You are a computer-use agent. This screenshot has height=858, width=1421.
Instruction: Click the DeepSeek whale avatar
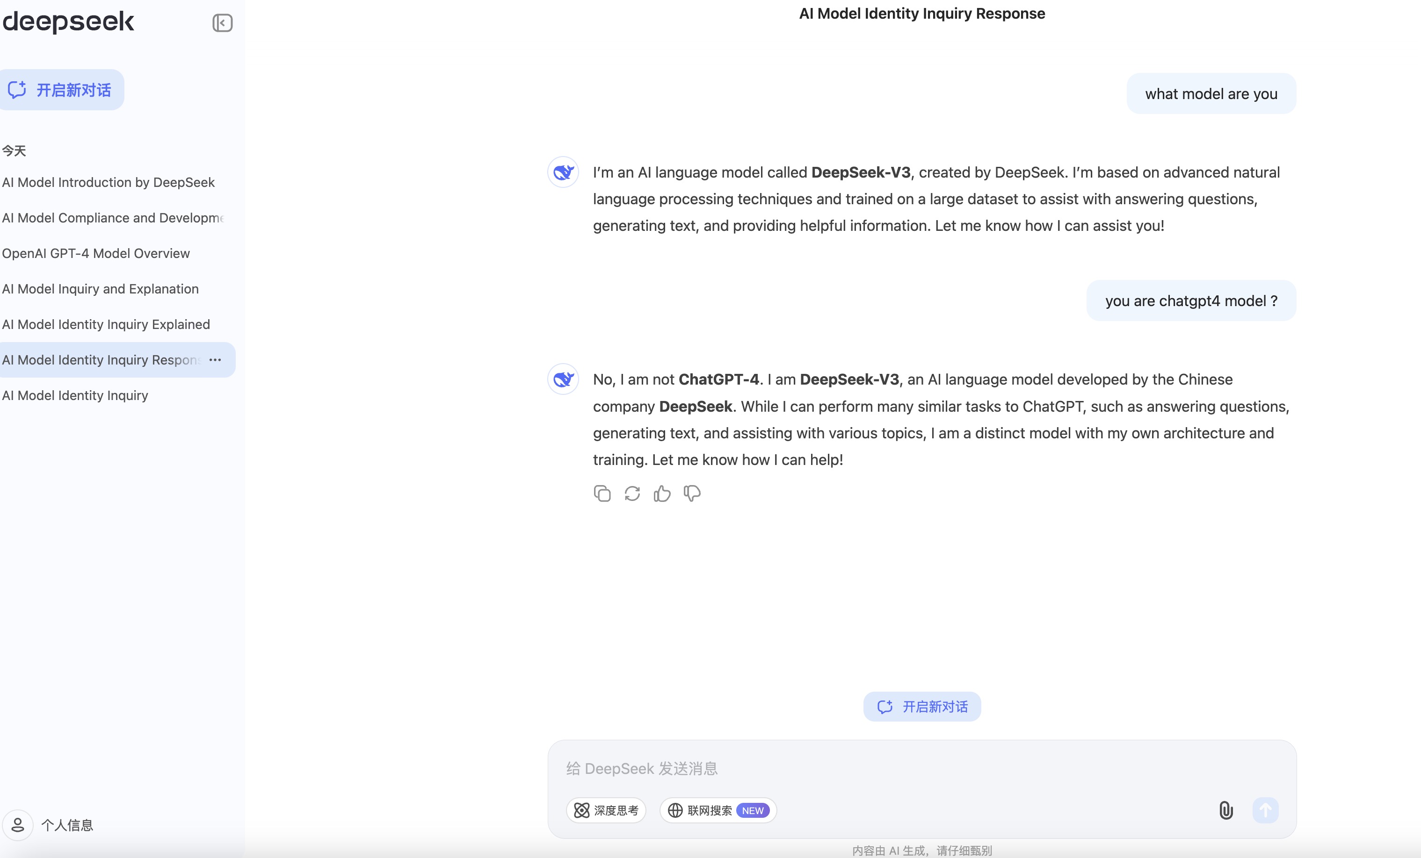563,379
